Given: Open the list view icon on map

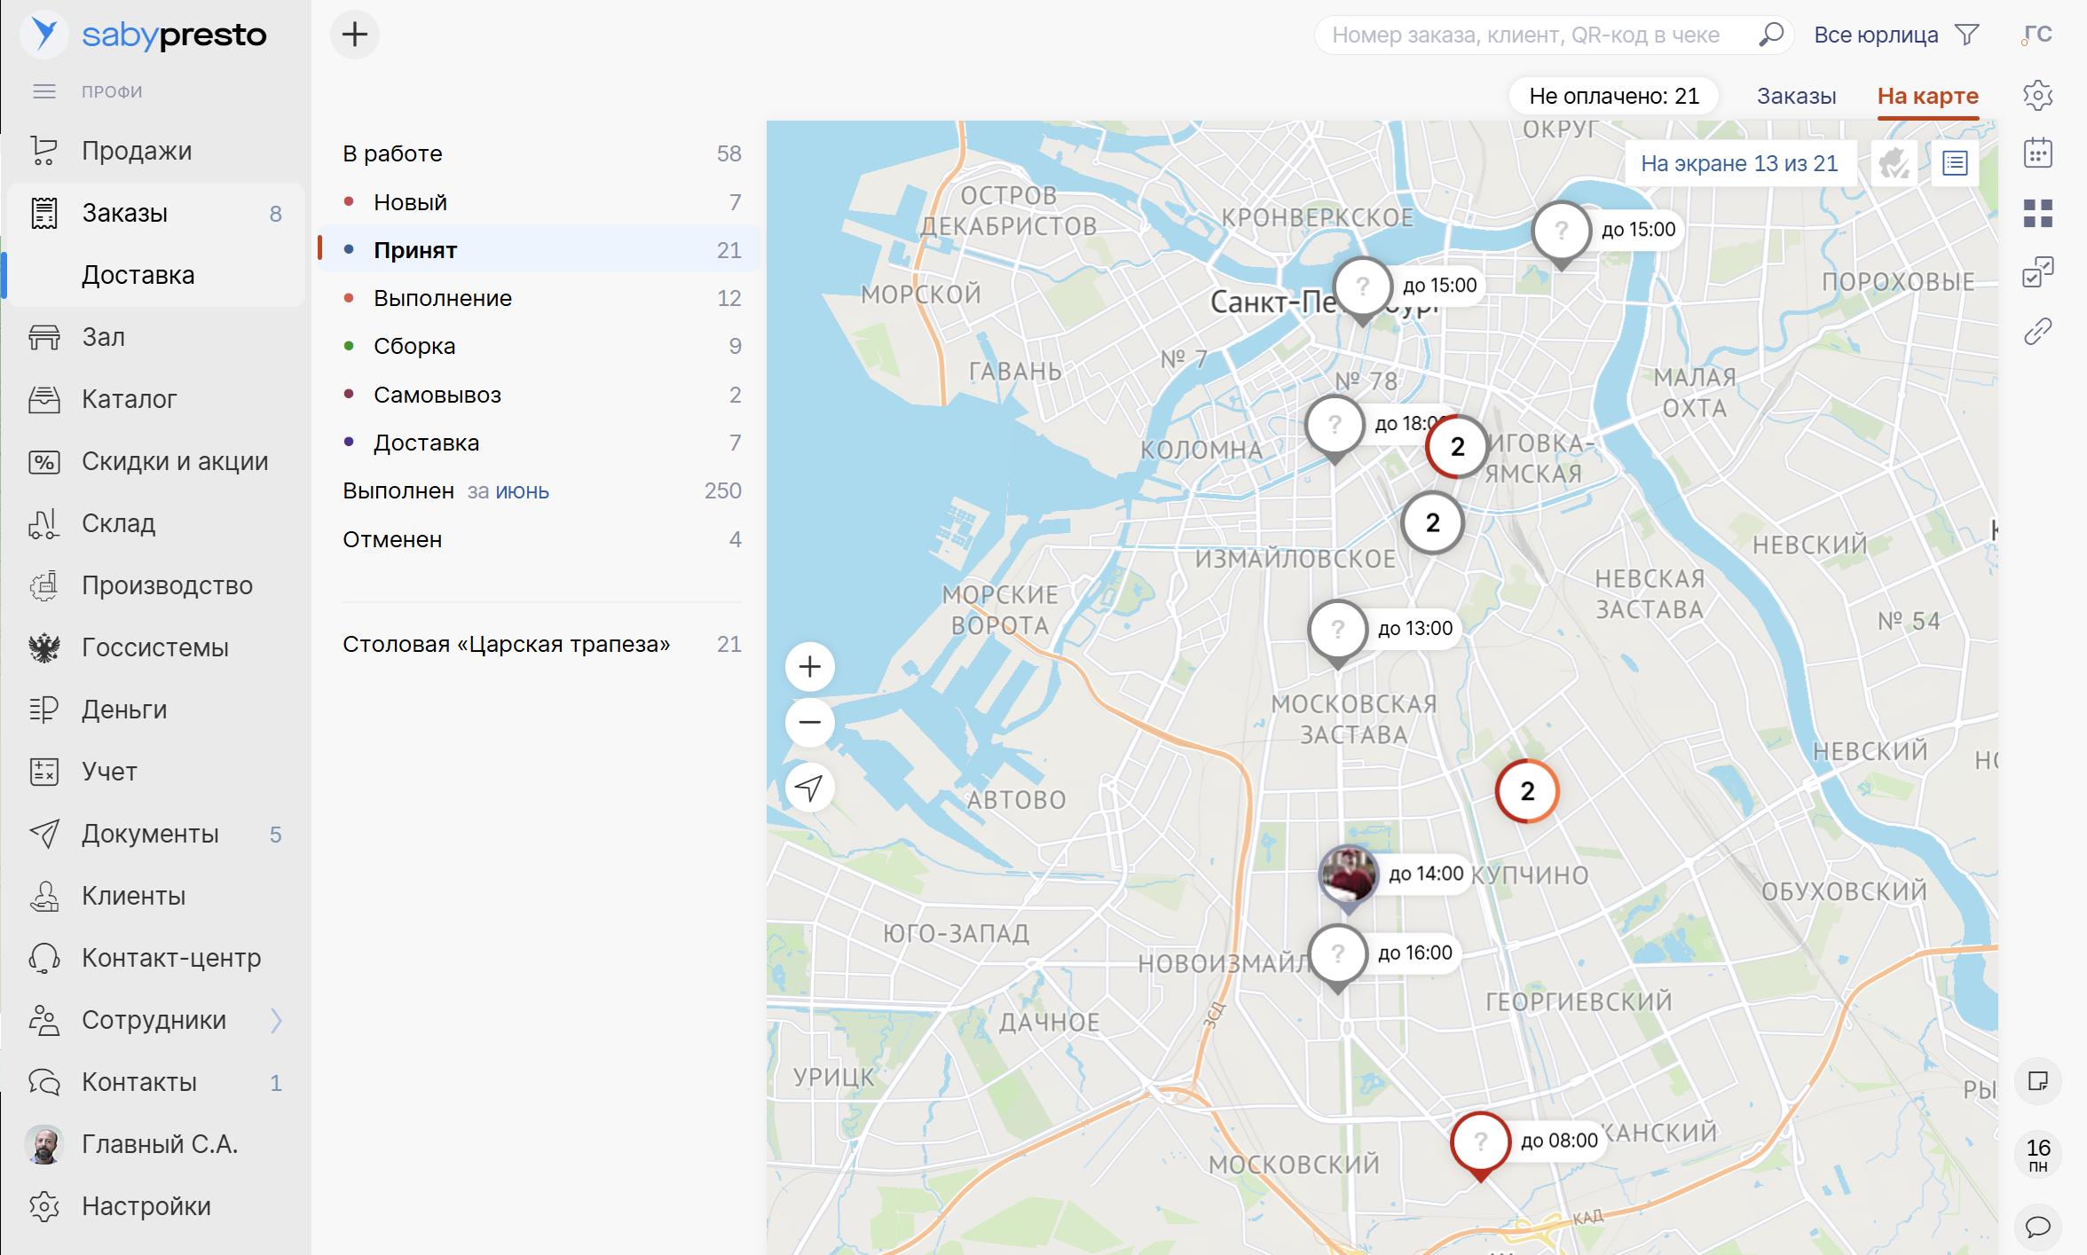Looking at the screenshot, I should click(x=1955, y=163).
